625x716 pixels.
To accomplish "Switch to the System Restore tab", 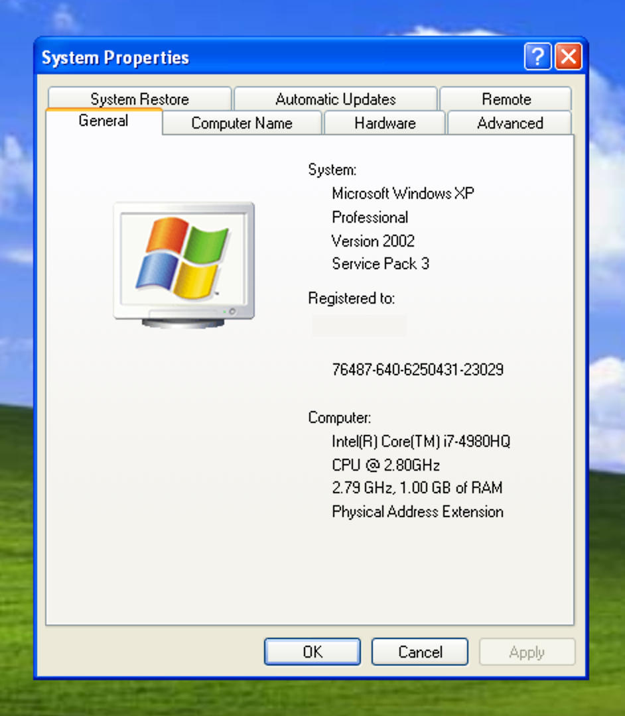I will 139,99.
